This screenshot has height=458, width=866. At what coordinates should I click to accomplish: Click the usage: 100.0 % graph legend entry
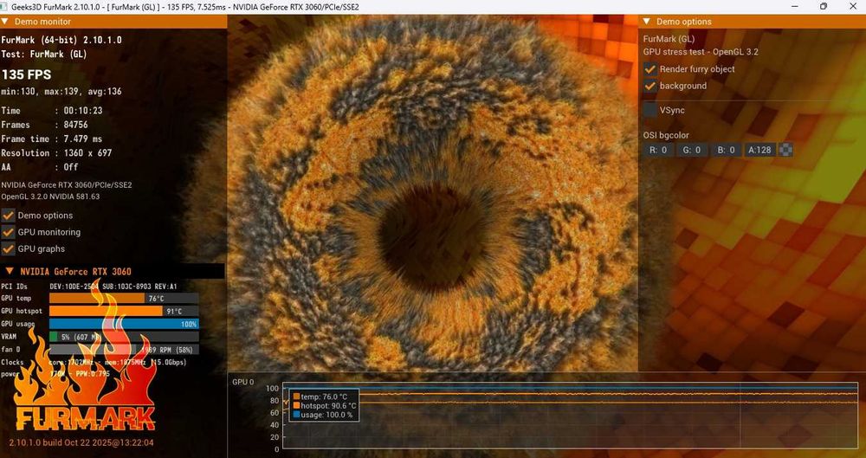(323, 415)
